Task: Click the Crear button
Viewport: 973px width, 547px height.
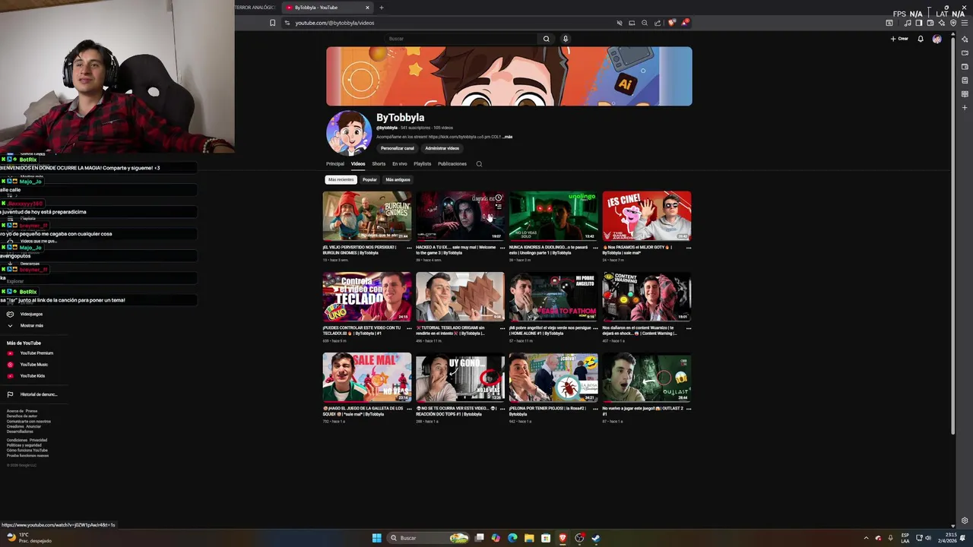Action: (x=899, y=39)
